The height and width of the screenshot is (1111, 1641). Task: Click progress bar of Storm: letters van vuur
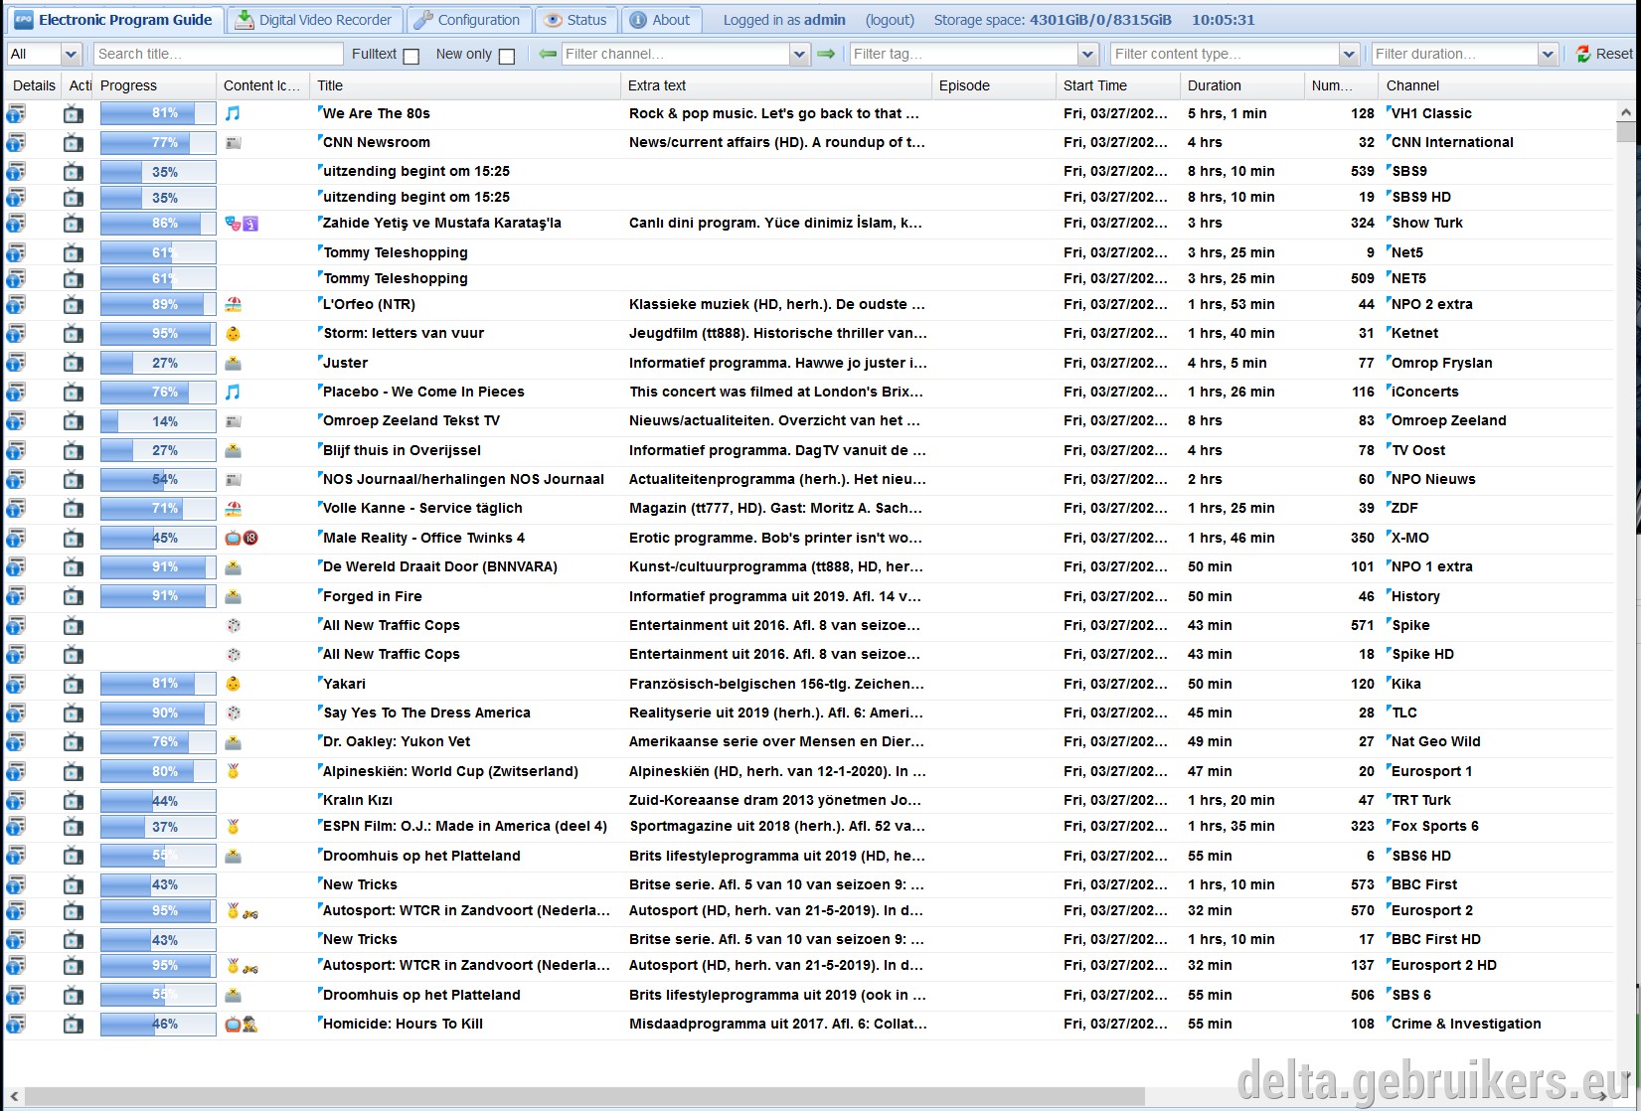(158, 334)
